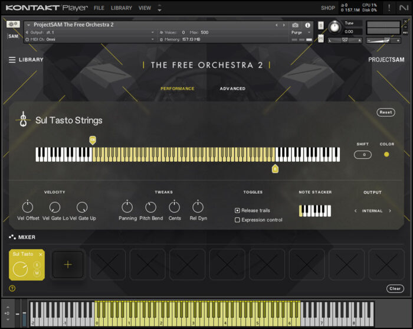Enable Expression control checkbox
The width and height of the screenshot is (413, 329).
tap(237, 220)
